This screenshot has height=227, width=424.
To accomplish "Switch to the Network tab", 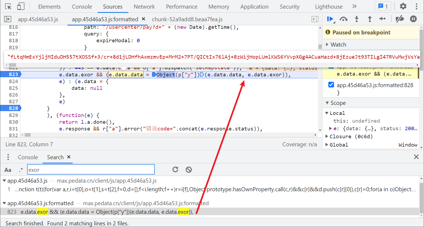I will pos(144,7).
